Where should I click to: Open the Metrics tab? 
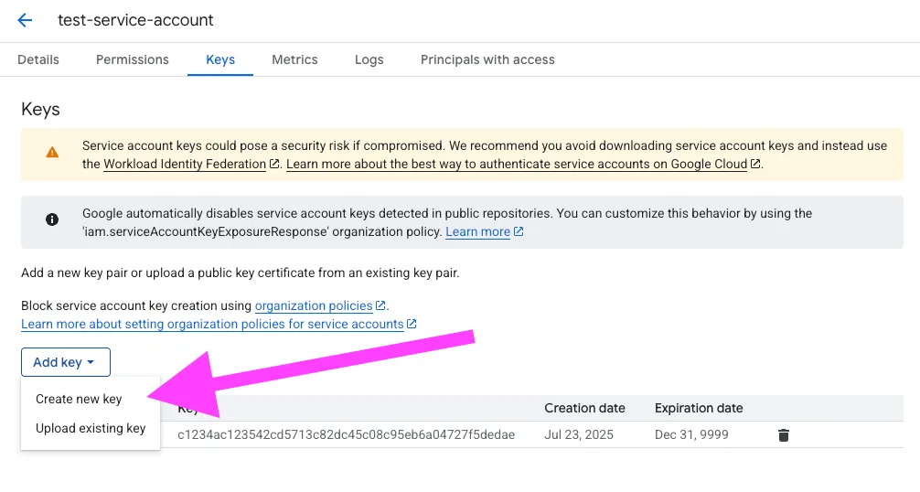click(x=294, y=59)
